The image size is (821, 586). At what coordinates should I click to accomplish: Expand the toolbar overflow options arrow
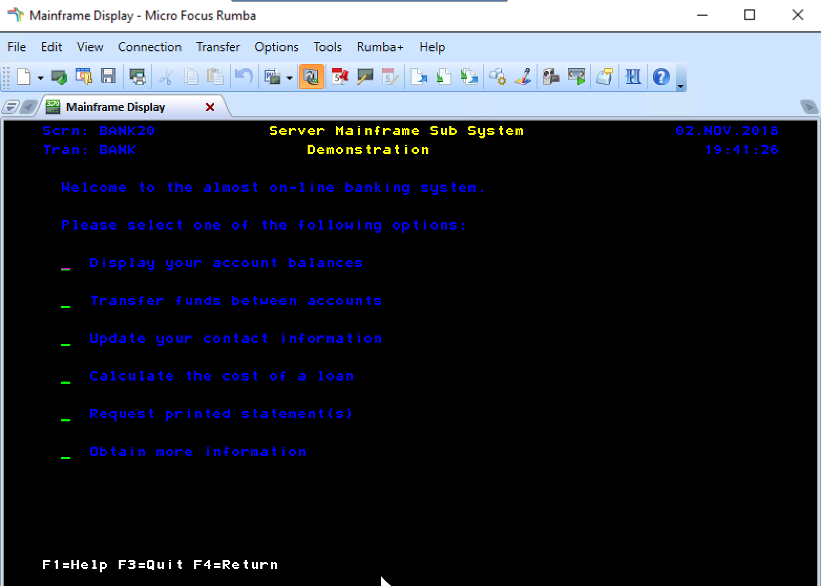pyautogui.click(x=681, y=78)
